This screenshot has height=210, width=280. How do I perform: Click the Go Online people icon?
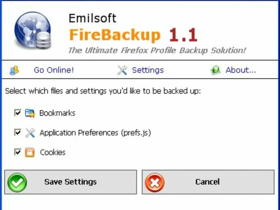14,70
